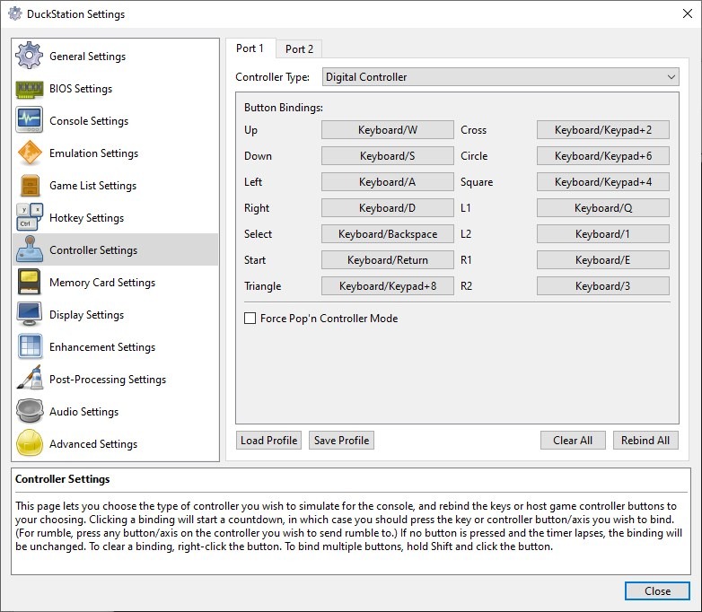This screenshot has width=702, height=612.
Task: Select the Port 1 tab
Action: click(250, 48)
